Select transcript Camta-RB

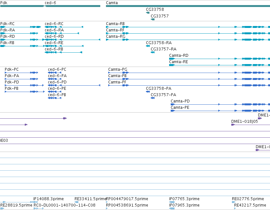(115, 24)
